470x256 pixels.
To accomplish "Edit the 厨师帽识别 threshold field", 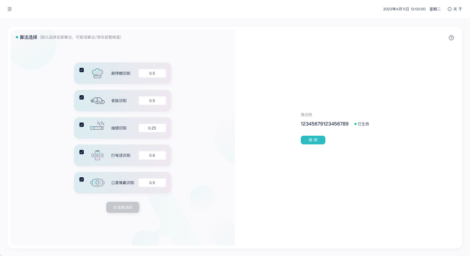I will 152,73.
